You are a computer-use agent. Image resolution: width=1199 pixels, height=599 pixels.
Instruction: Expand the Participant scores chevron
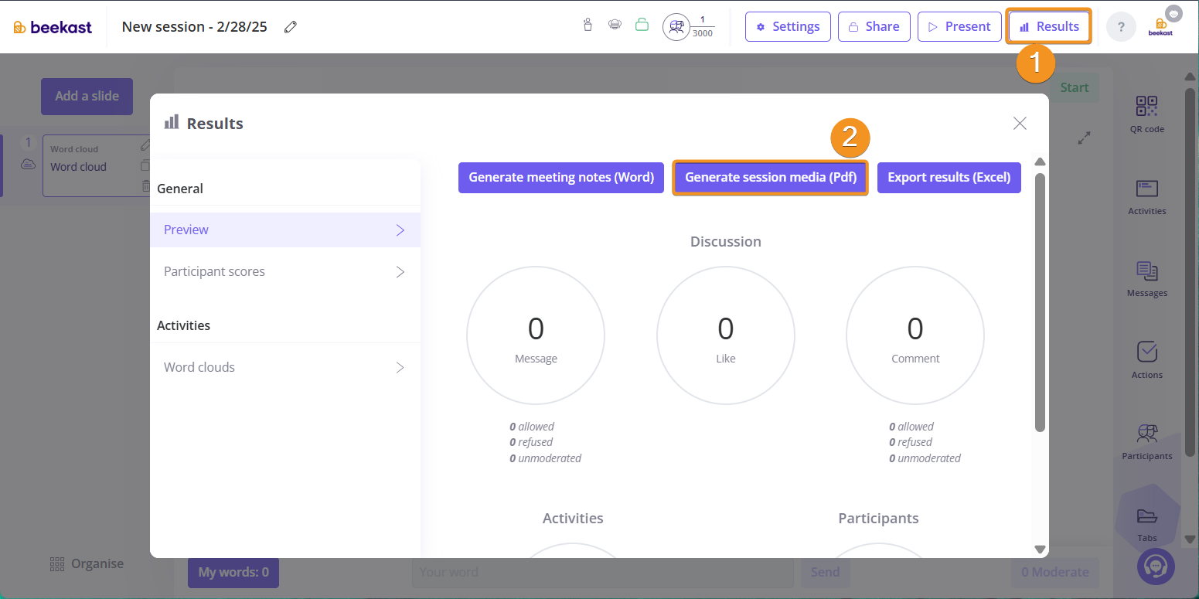(x=400, y=272)
